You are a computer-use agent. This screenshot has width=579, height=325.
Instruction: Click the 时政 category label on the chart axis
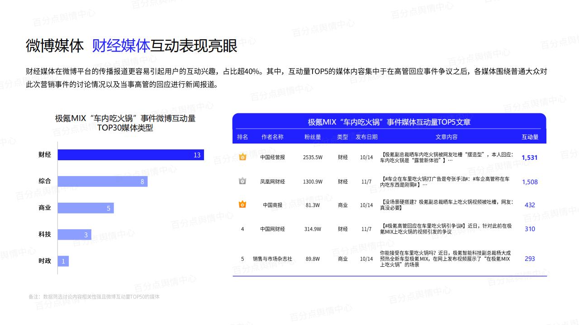(x=45, y=261)
